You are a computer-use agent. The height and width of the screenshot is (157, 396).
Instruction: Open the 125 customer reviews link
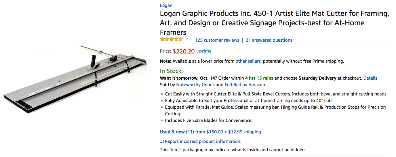[217, 40]
